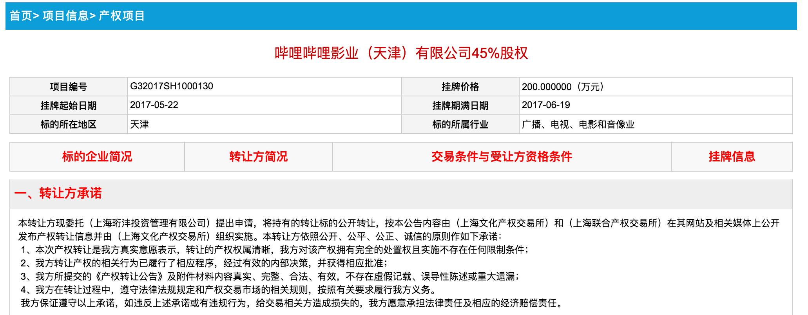Click the title 哔哩哔哩影业（天津）有限公司45%股权

[401, 53]
